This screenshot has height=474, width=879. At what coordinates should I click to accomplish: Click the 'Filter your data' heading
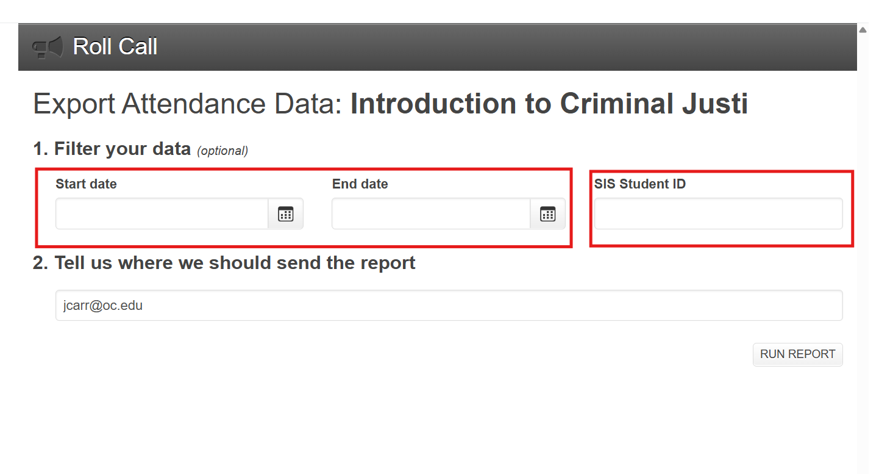click(x=123, y=149)
